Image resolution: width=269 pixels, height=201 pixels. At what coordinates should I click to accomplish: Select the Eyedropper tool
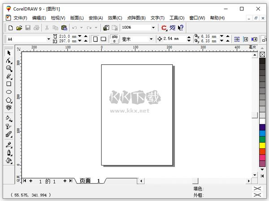pos(9,145)
